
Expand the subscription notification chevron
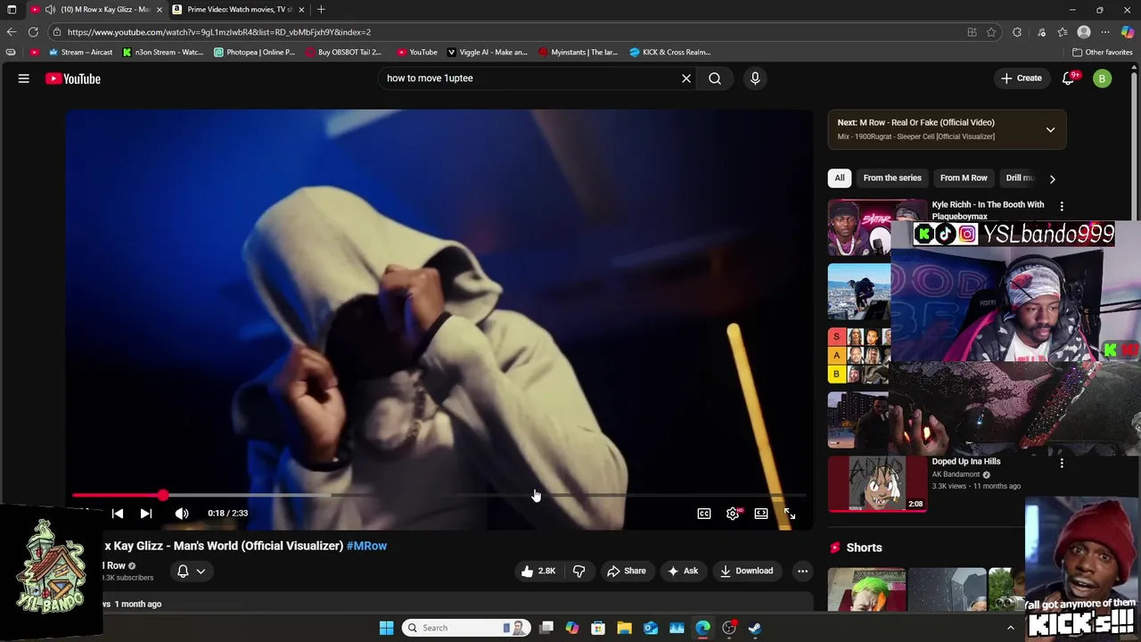(201, 572)
